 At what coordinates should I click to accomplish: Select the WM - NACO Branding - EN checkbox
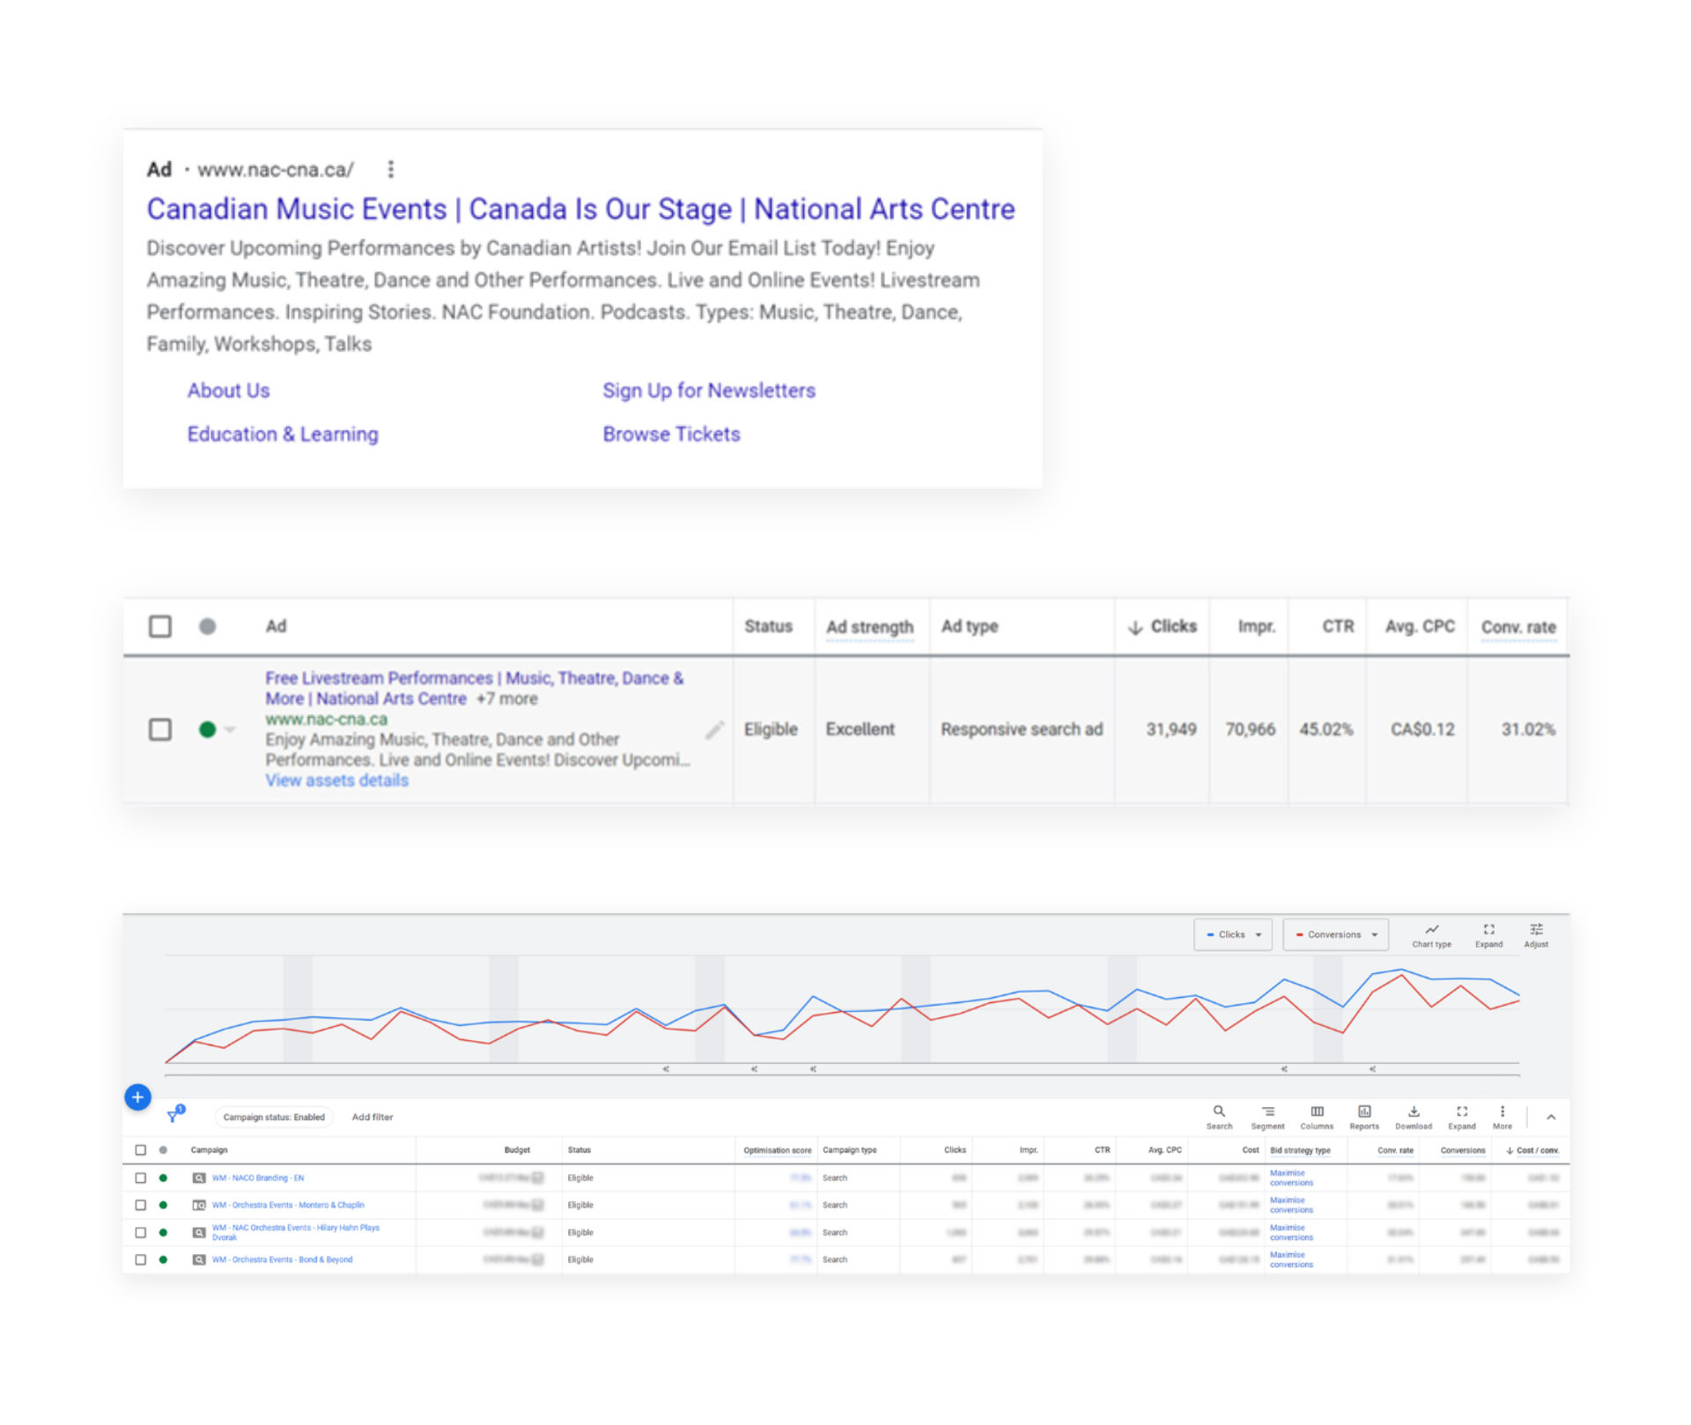[x=141, y=1178]
